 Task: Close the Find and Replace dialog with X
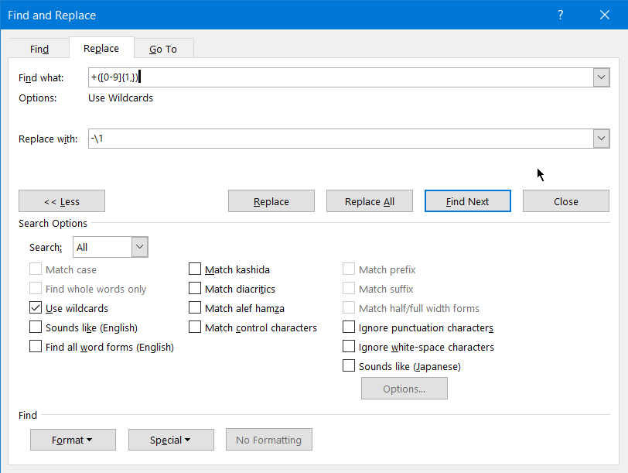pyautogui.click(x=604, y=15)
